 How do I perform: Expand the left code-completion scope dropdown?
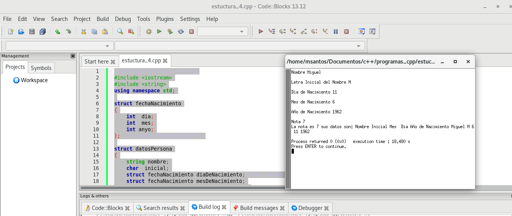[x=107, y=46]
